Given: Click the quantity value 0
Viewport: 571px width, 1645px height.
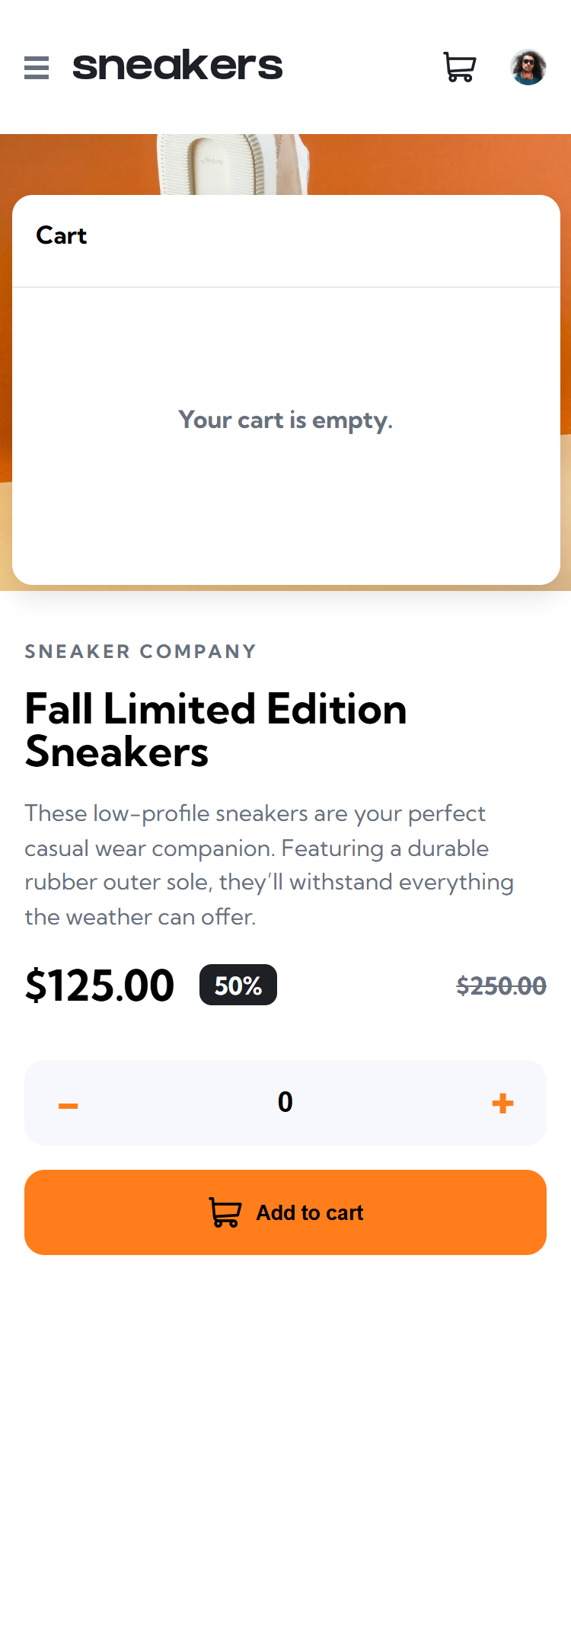Looking at the screenshot, I should 285,1102.
